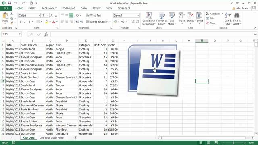Click the zoom in plus button

tap(245, 143)
